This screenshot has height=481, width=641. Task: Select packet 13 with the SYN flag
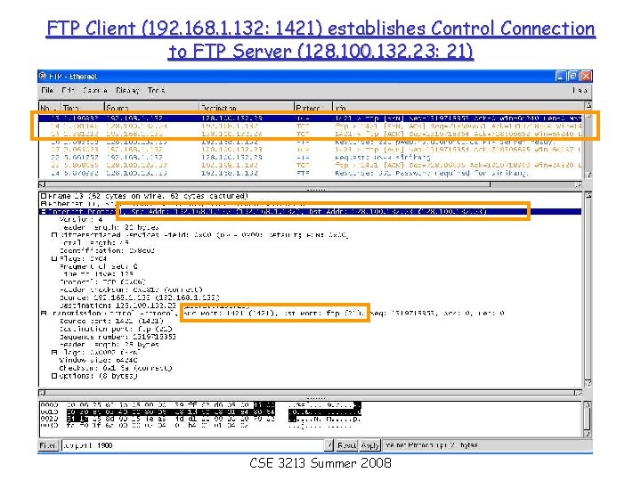[311, 118]
